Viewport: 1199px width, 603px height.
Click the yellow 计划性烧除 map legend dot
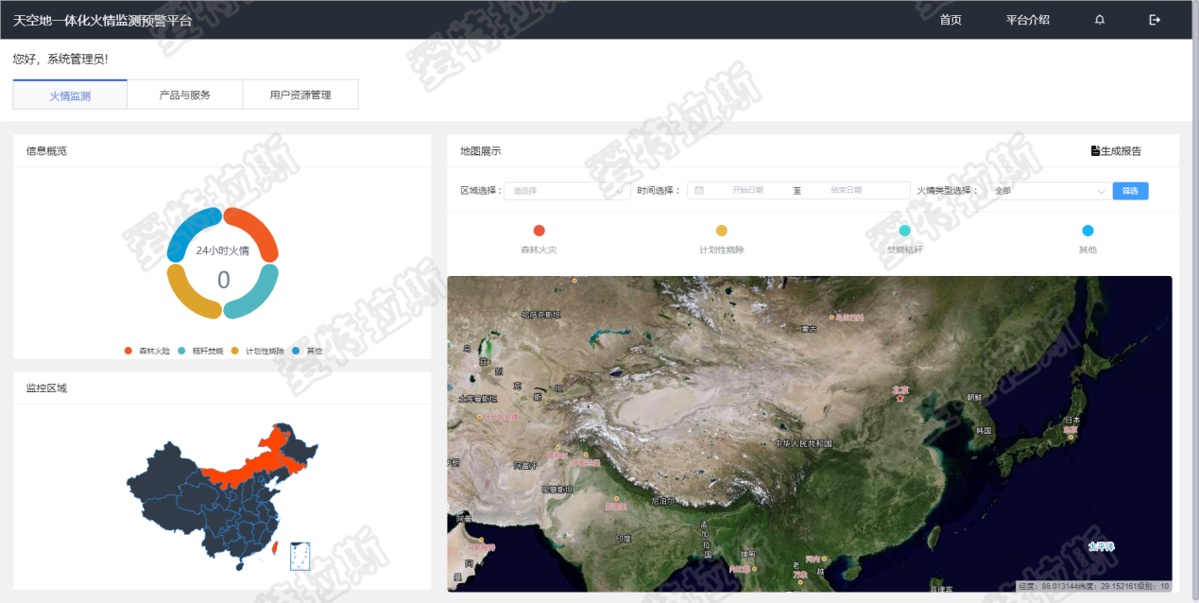click(722, 231)
